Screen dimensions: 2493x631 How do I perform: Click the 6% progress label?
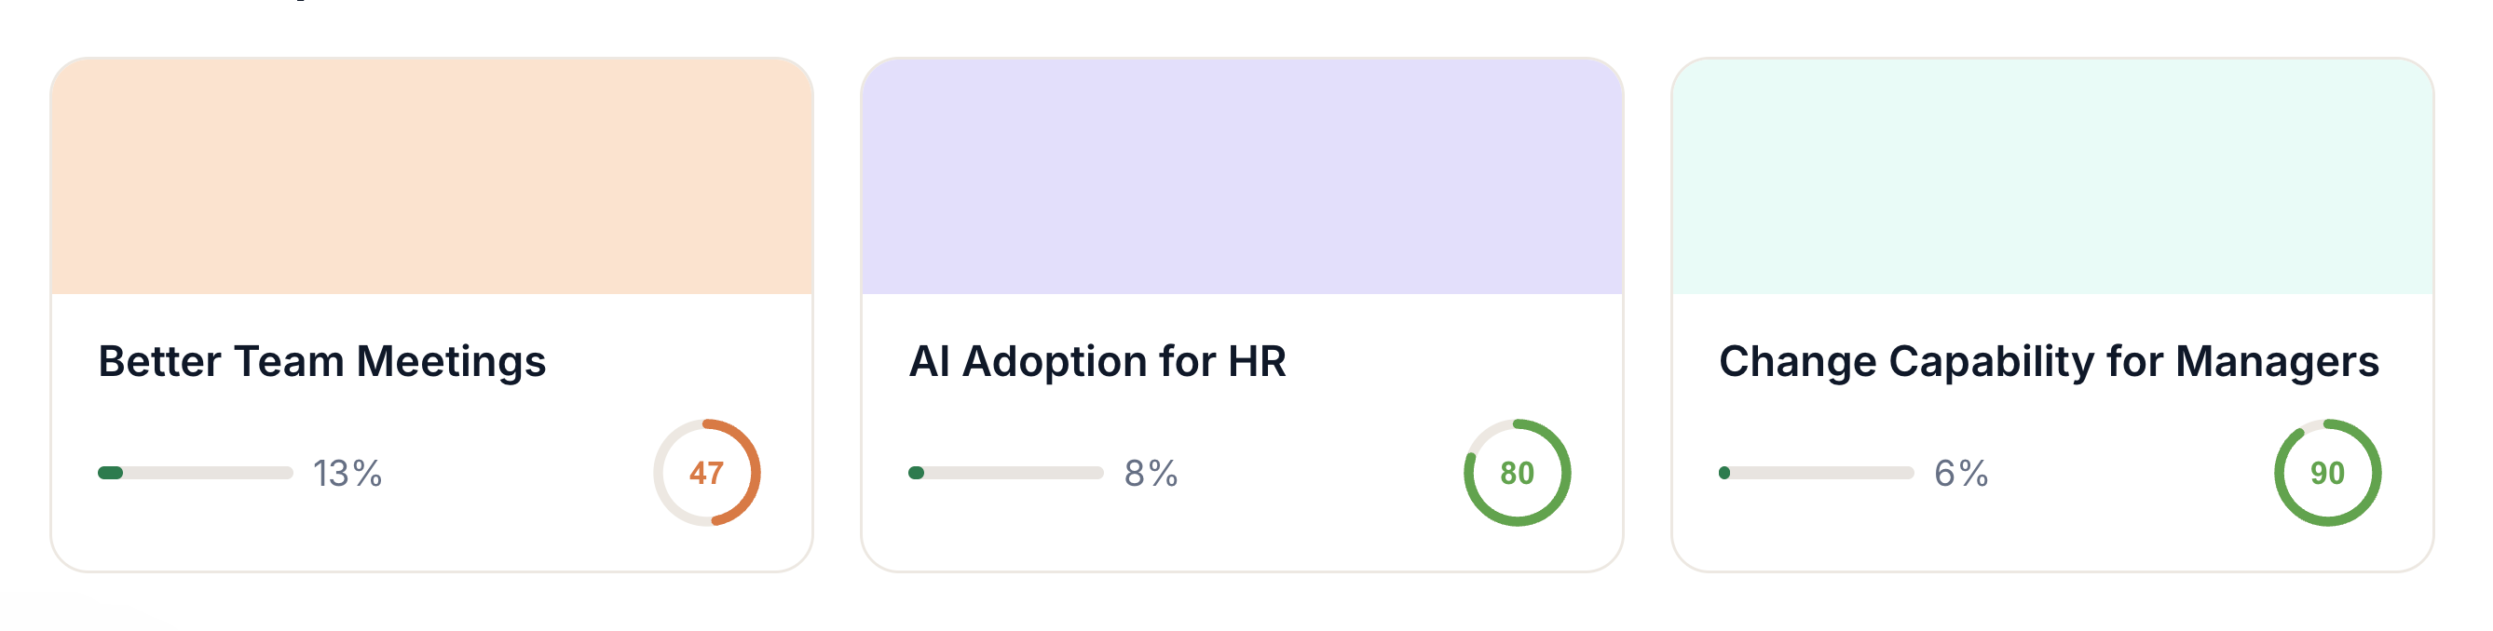click(x=1961, y=474)
